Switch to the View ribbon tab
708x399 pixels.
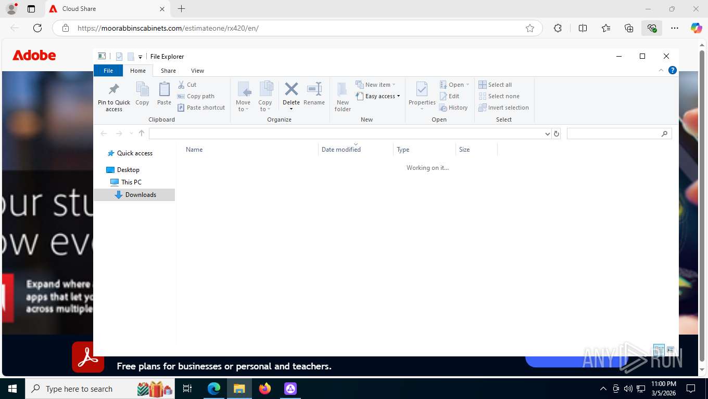tap(197, 71)
